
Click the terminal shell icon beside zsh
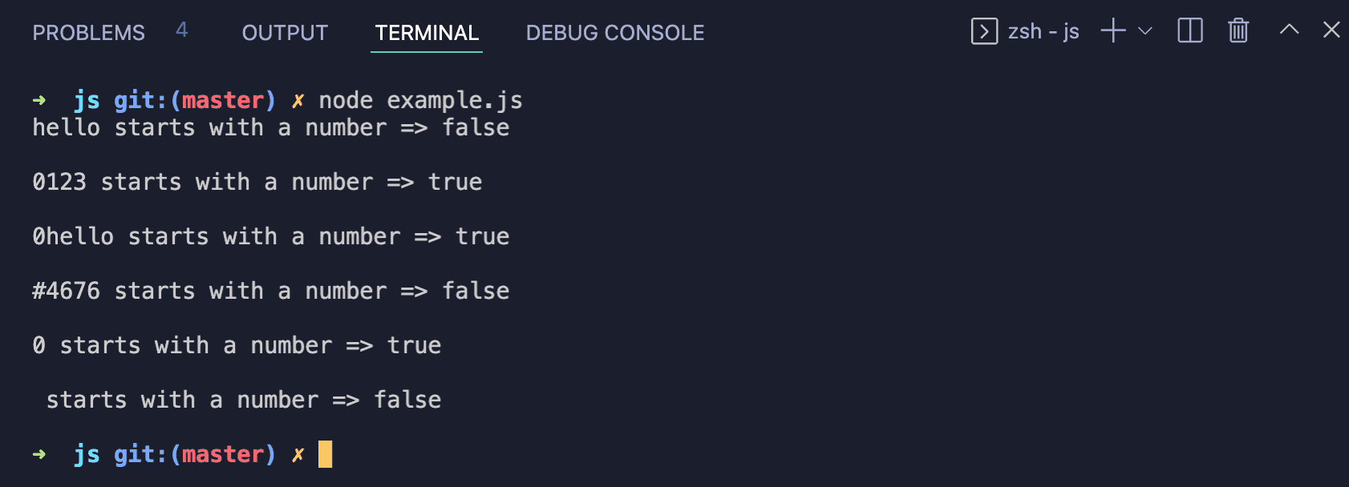click(x=984, y=31)
